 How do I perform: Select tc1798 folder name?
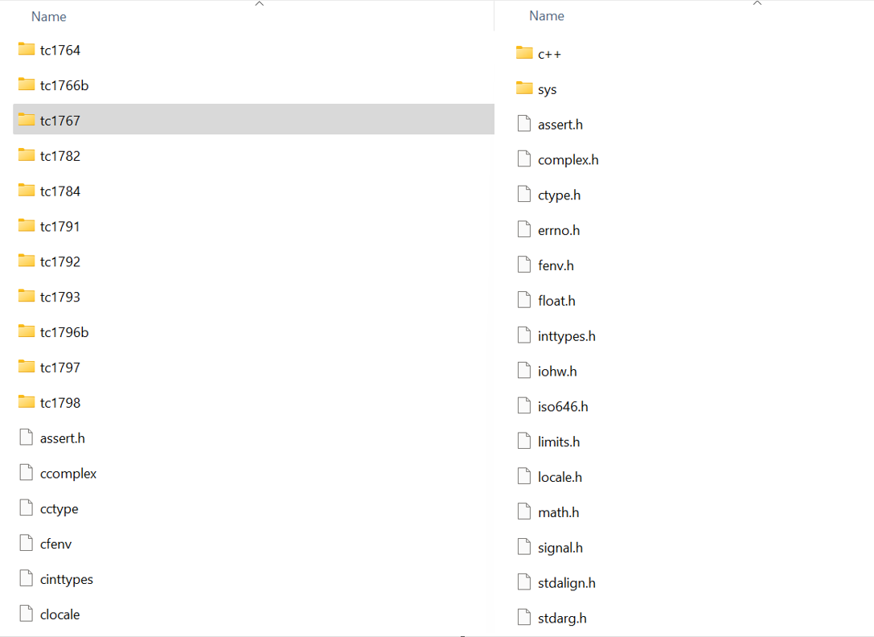(60, 403)
